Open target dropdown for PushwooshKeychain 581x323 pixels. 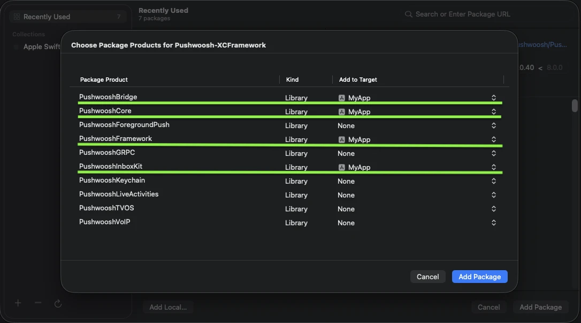point(494,181)
